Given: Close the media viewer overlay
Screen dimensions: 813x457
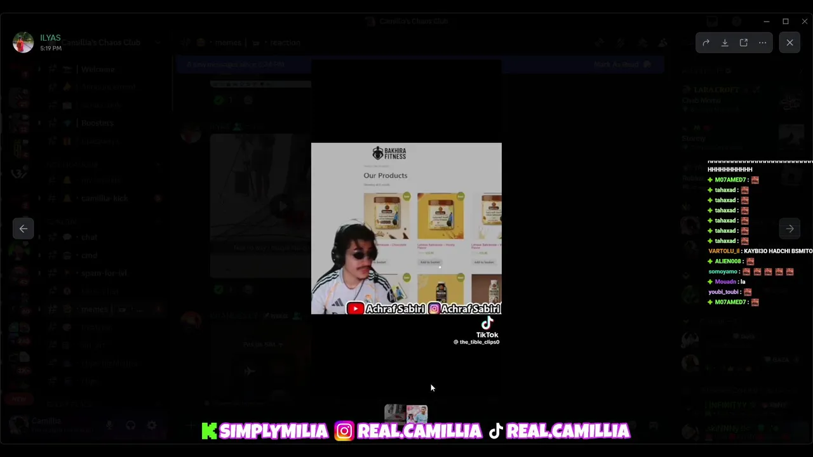Looking at the screenshot, I should [x=789, y=43].
